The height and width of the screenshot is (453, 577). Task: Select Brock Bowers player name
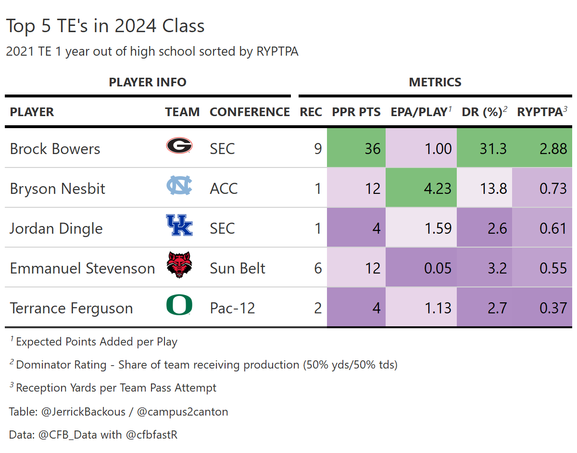(x=55, y=149)
